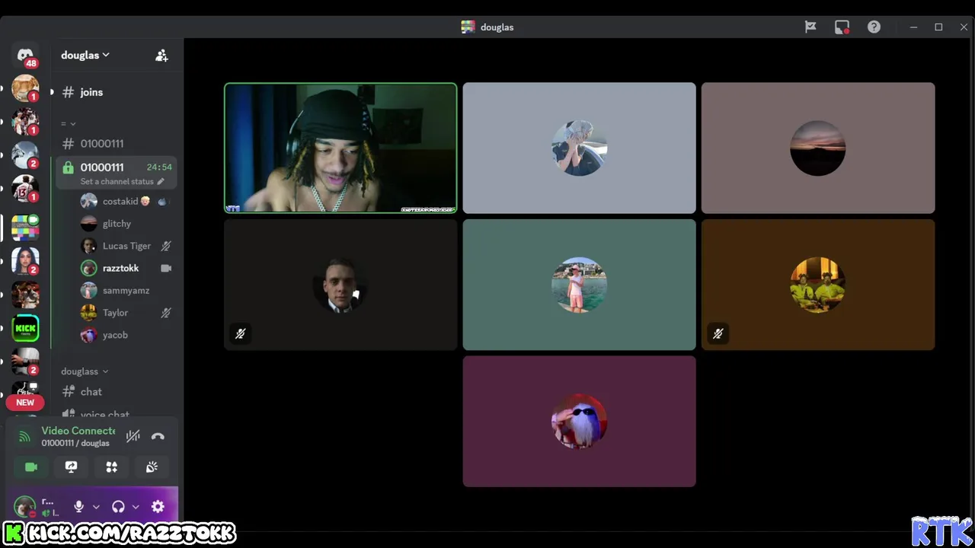Screen dimensions: 975x548
Task: Deafen using the headphones icon
Action: 118,506
